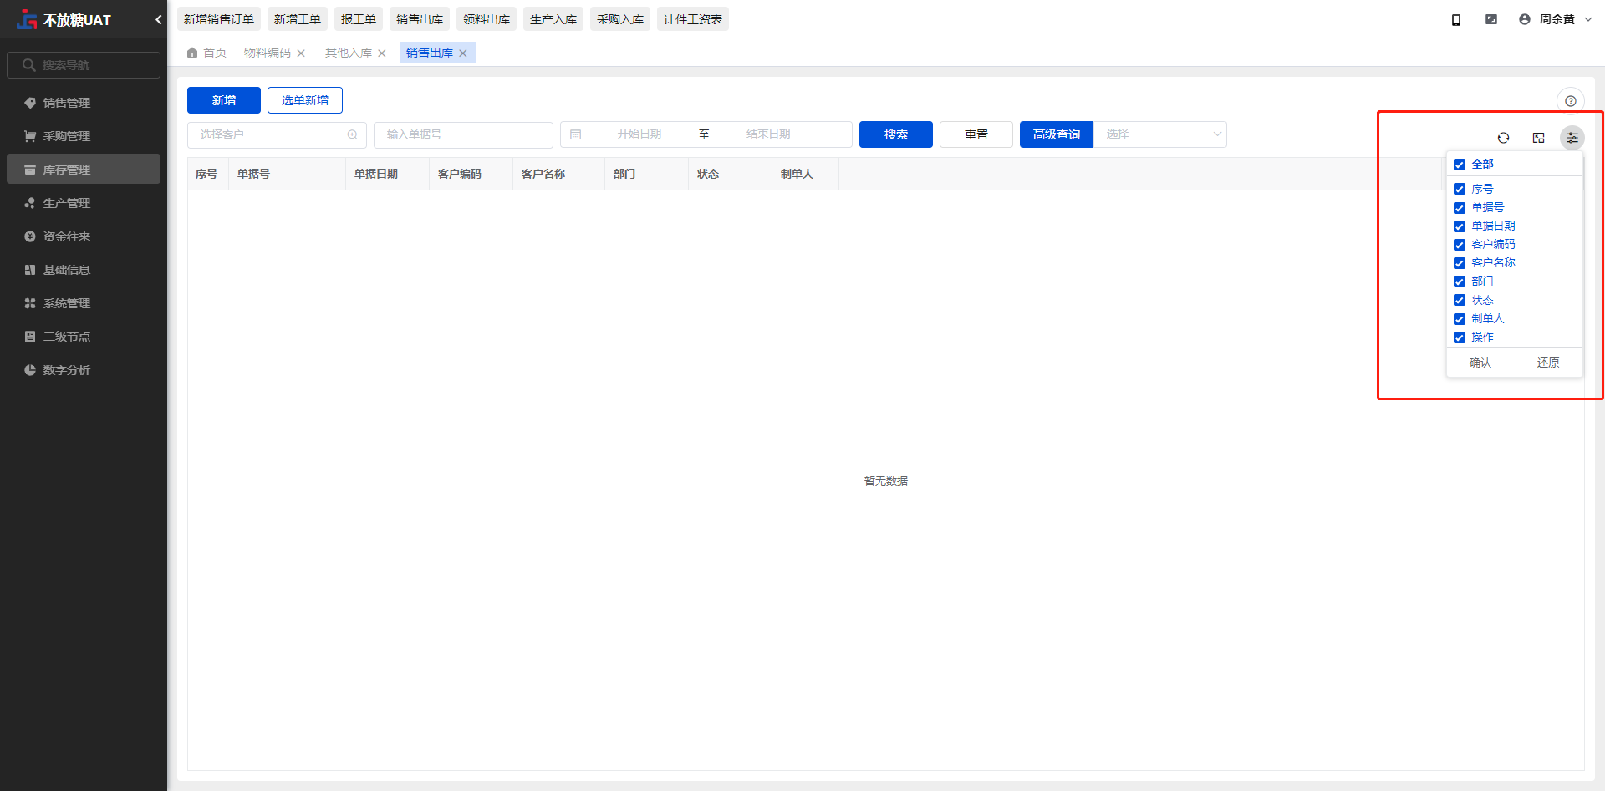Click the 开始日期 date field

click(639, 134)
